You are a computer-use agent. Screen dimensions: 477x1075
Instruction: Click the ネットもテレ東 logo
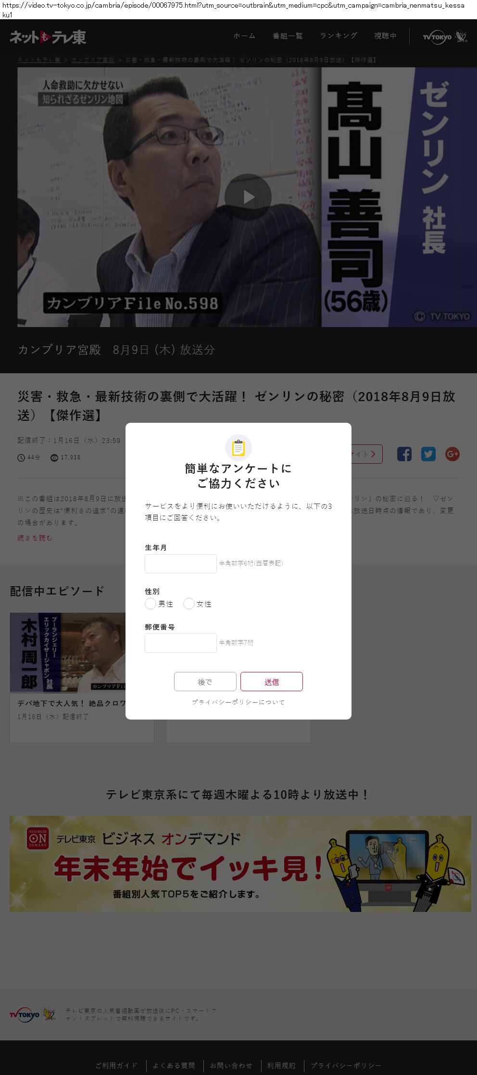pos(48,37)
